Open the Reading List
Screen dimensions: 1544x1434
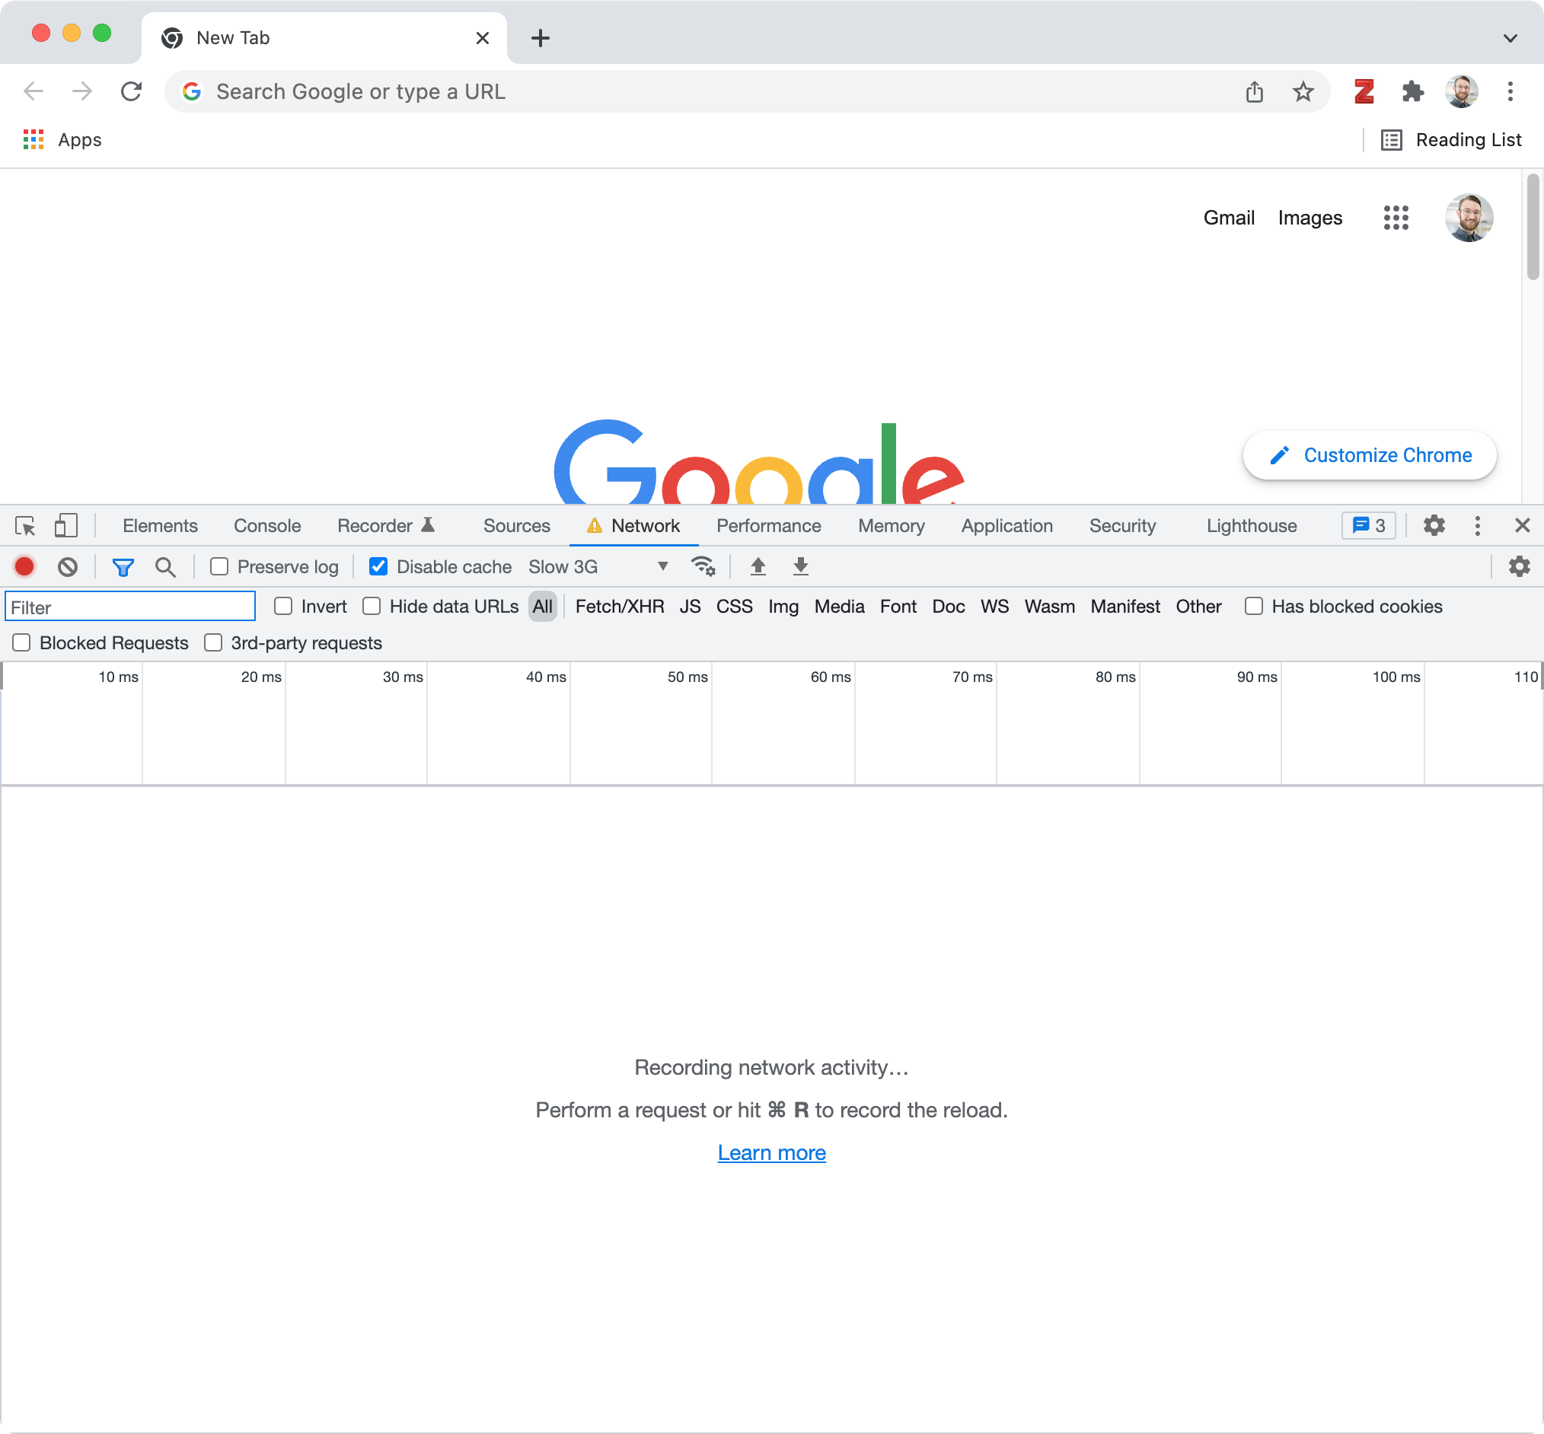(1451, 140)
